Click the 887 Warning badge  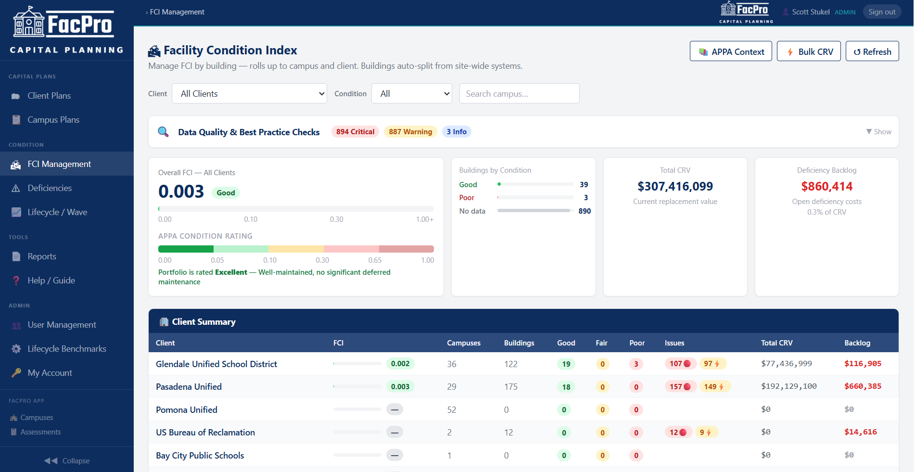(410, 132)
